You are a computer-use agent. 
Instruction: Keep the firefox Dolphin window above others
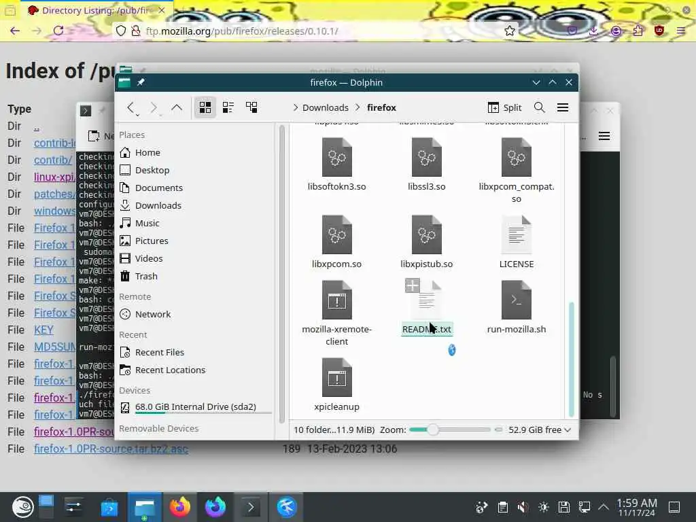[x=141, y=82]
